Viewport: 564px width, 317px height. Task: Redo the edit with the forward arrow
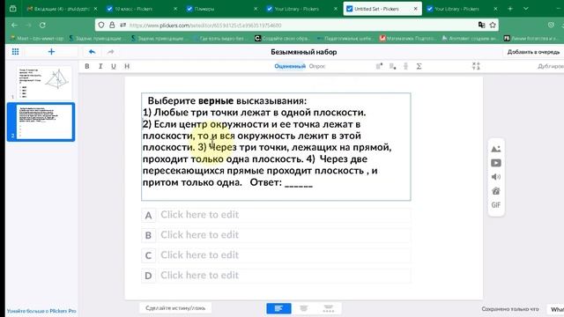point(110,52)
